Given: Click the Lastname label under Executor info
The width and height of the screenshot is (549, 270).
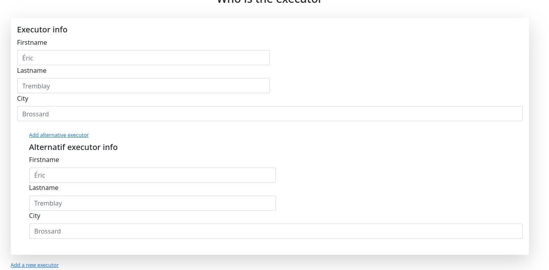Looking at the screenshot, I should (32, 70).
